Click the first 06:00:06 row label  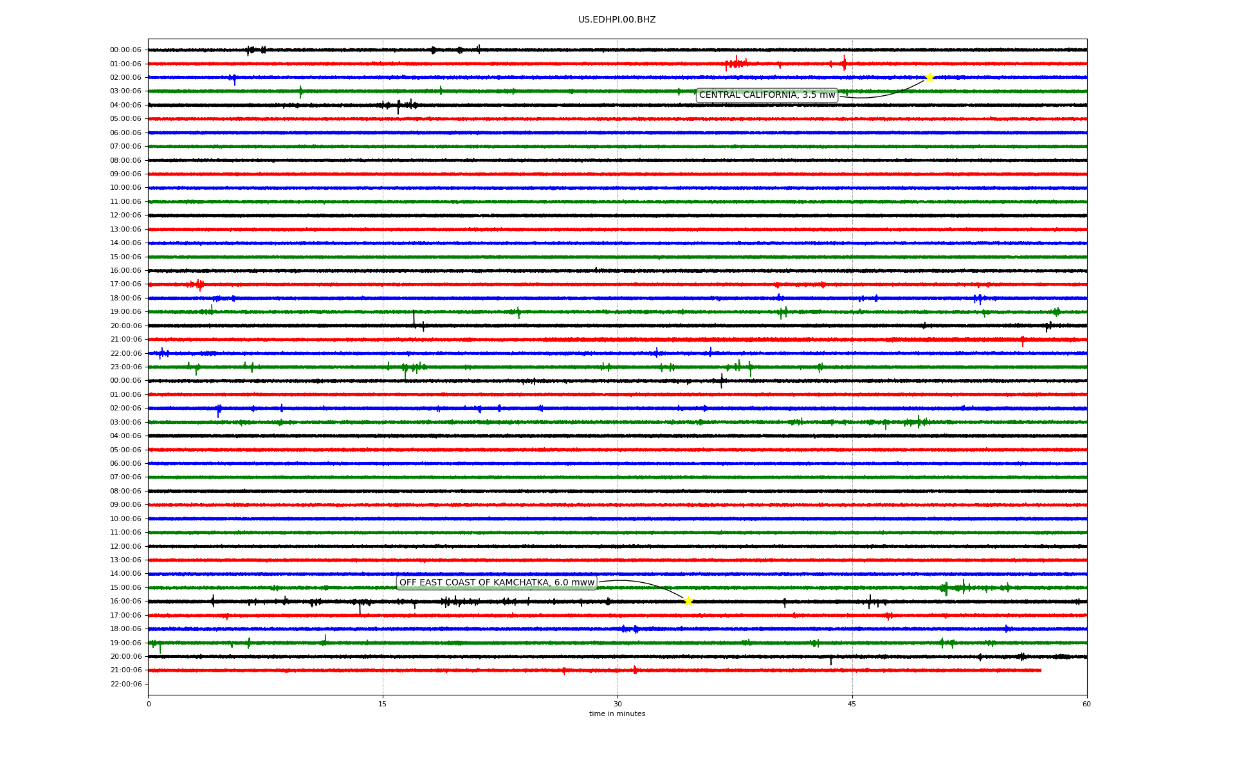tap(125, 133)
